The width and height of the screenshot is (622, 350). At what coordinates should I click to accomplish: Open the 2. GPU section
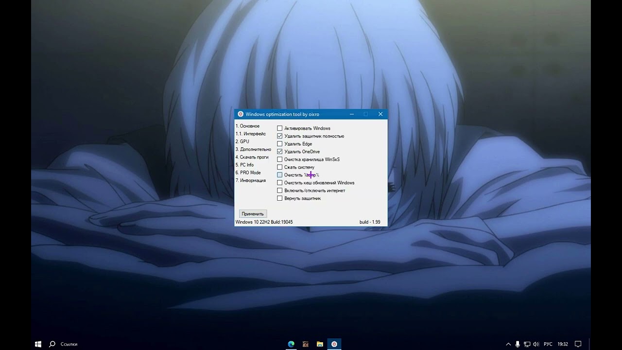[x=242, y=141]
